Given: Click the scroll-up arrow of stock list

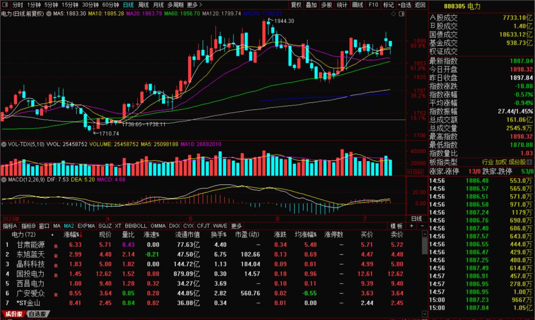Looking at the screenshot, I should click(x=425, y=234).
